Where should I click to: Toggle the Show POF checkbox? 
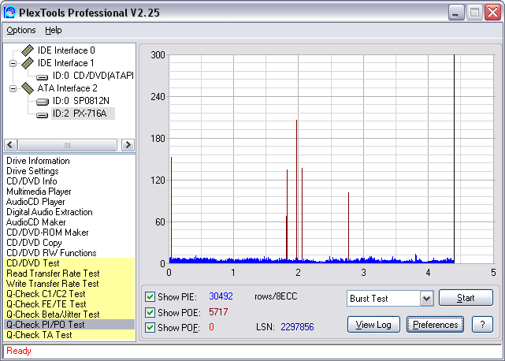pos(150,327)
